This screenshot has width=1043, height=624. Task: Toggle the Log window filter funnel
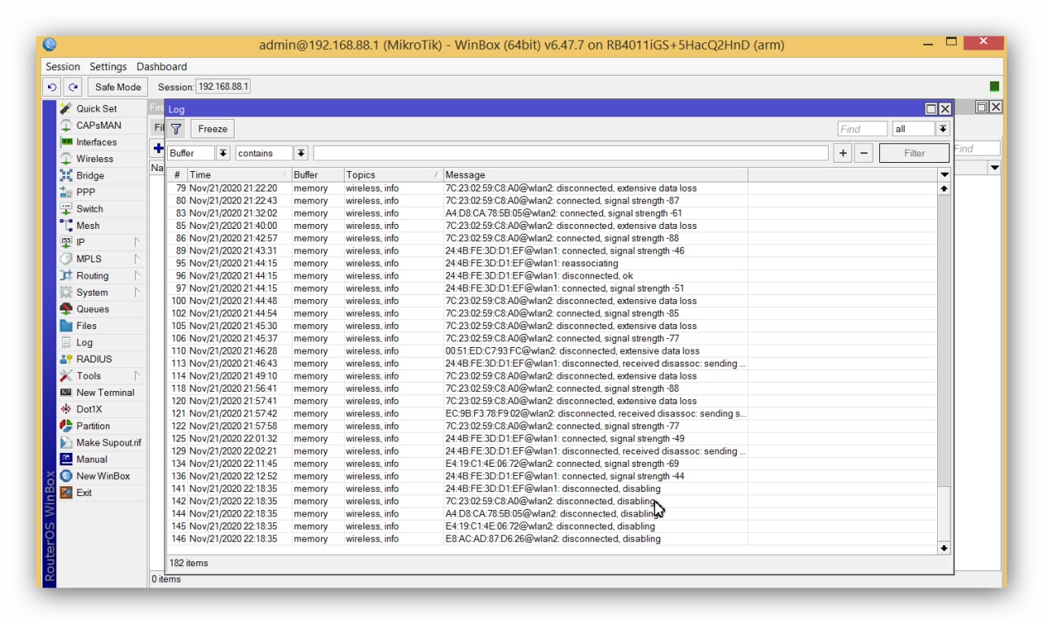coord(176,129)
